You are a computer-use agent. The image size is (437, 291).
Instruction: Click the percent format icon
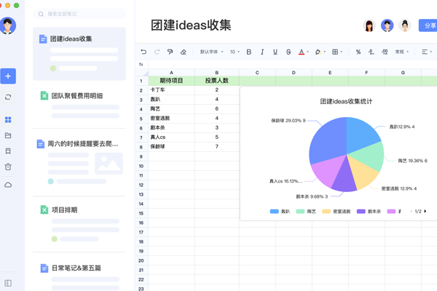358,52
